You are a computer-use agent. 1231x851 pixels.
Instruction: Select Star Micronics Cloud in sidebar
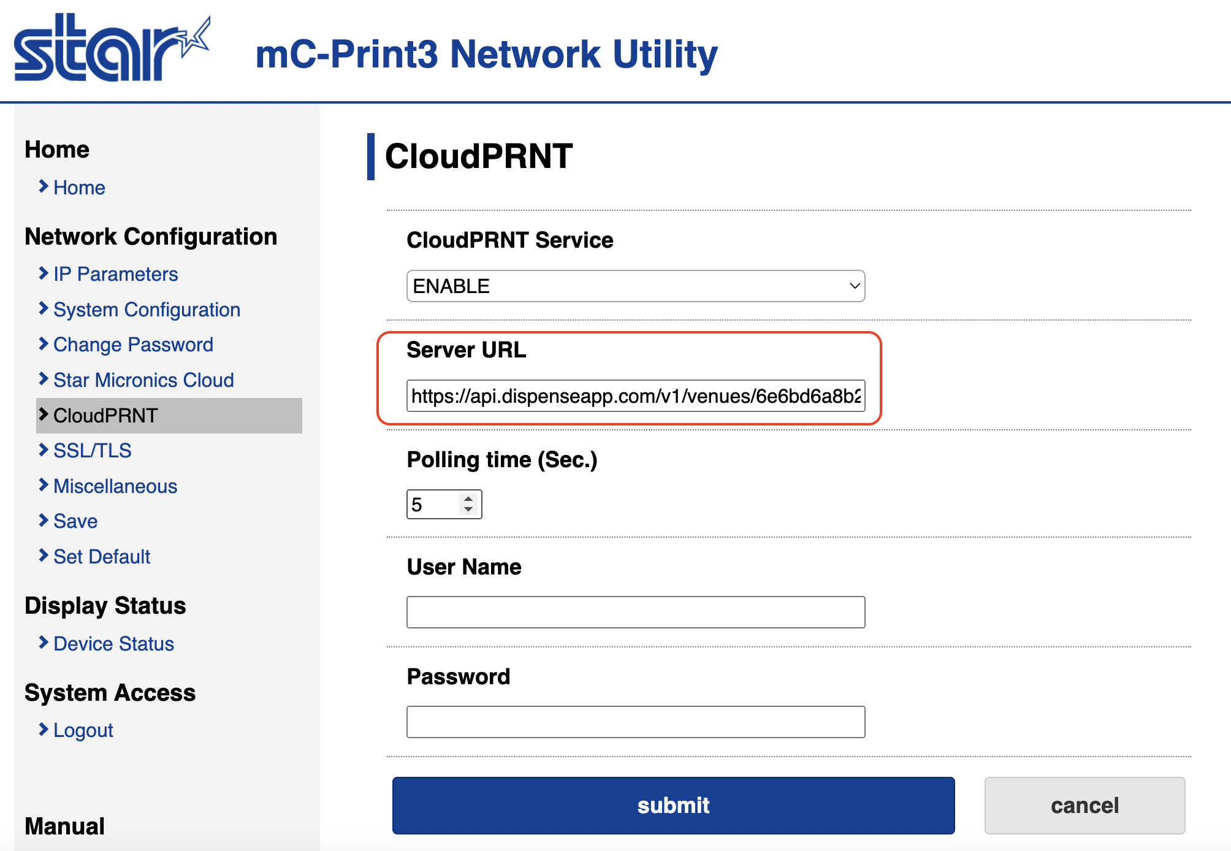point(143,380)
